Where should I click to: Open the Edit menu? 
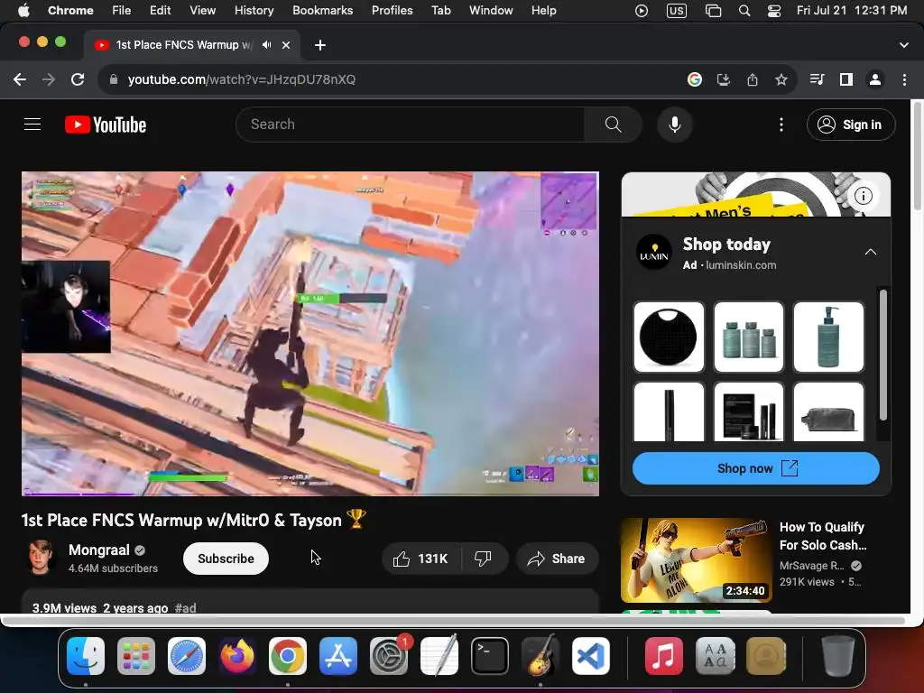pyautogui.click(x=161, y=11)
